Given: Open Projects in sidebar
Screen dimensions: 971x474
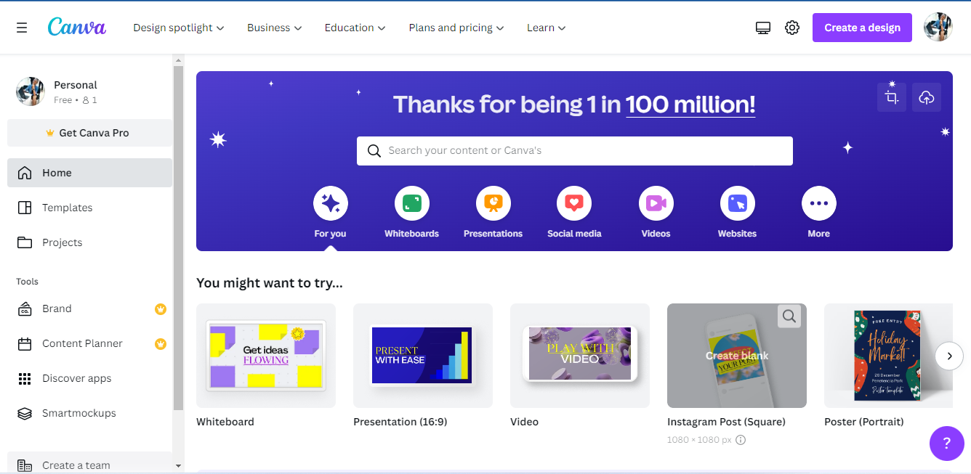Looking at the screenshot, I should click(x=89, y=242).
